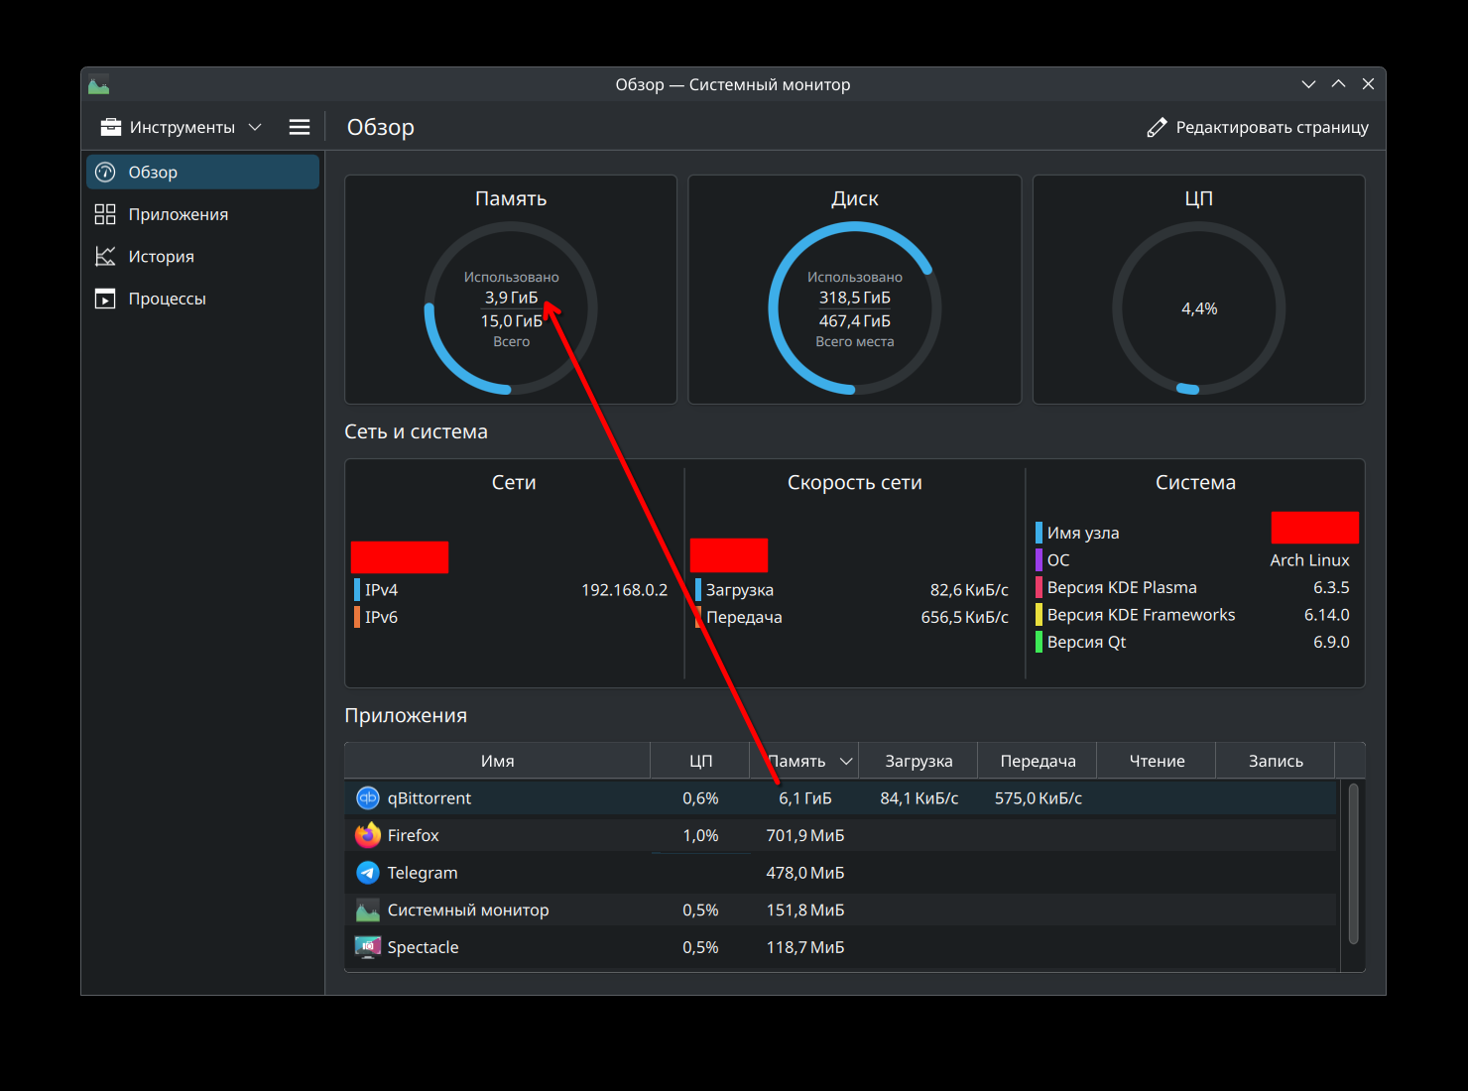Click Firefox's 1,0% CPU value
This screenshot has width=1468, height=1091.
coord(700,835)
